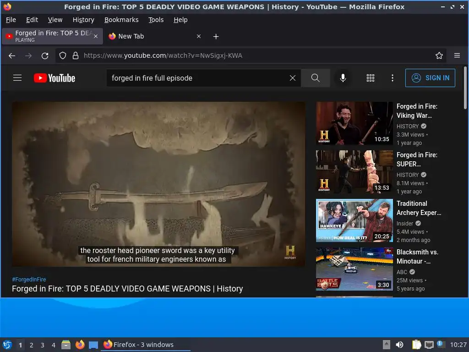Screen dimensions: 469x352
Task: Click the SIGN IN button
Action: tap(430, 78)
